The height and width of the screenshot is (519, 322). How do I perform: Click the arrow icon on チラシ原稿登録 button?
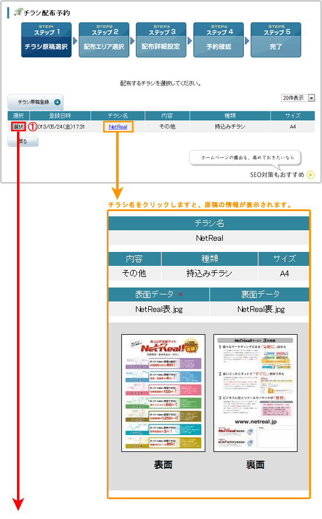click(57, 102)
